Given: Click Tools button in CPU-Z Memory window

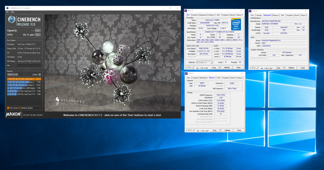Looking at the screenshot, I should tap(214, 130).
